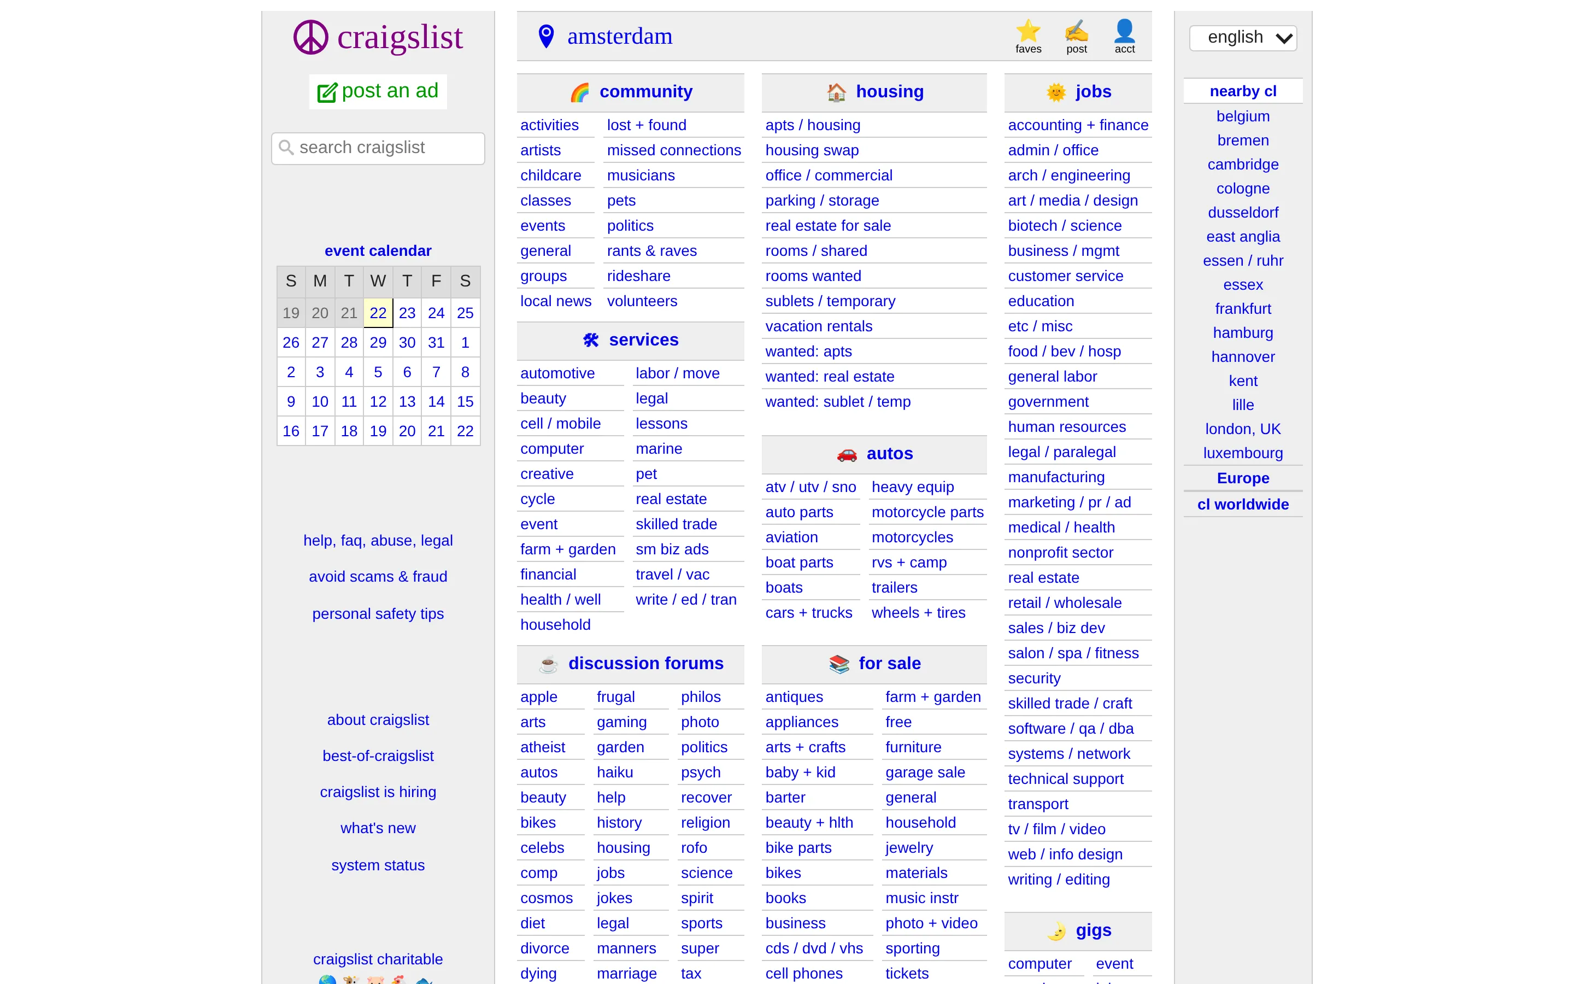
Task: Select luxembourg in nearby cl list
Action: pyautogui.click(x=1243, y=454)
